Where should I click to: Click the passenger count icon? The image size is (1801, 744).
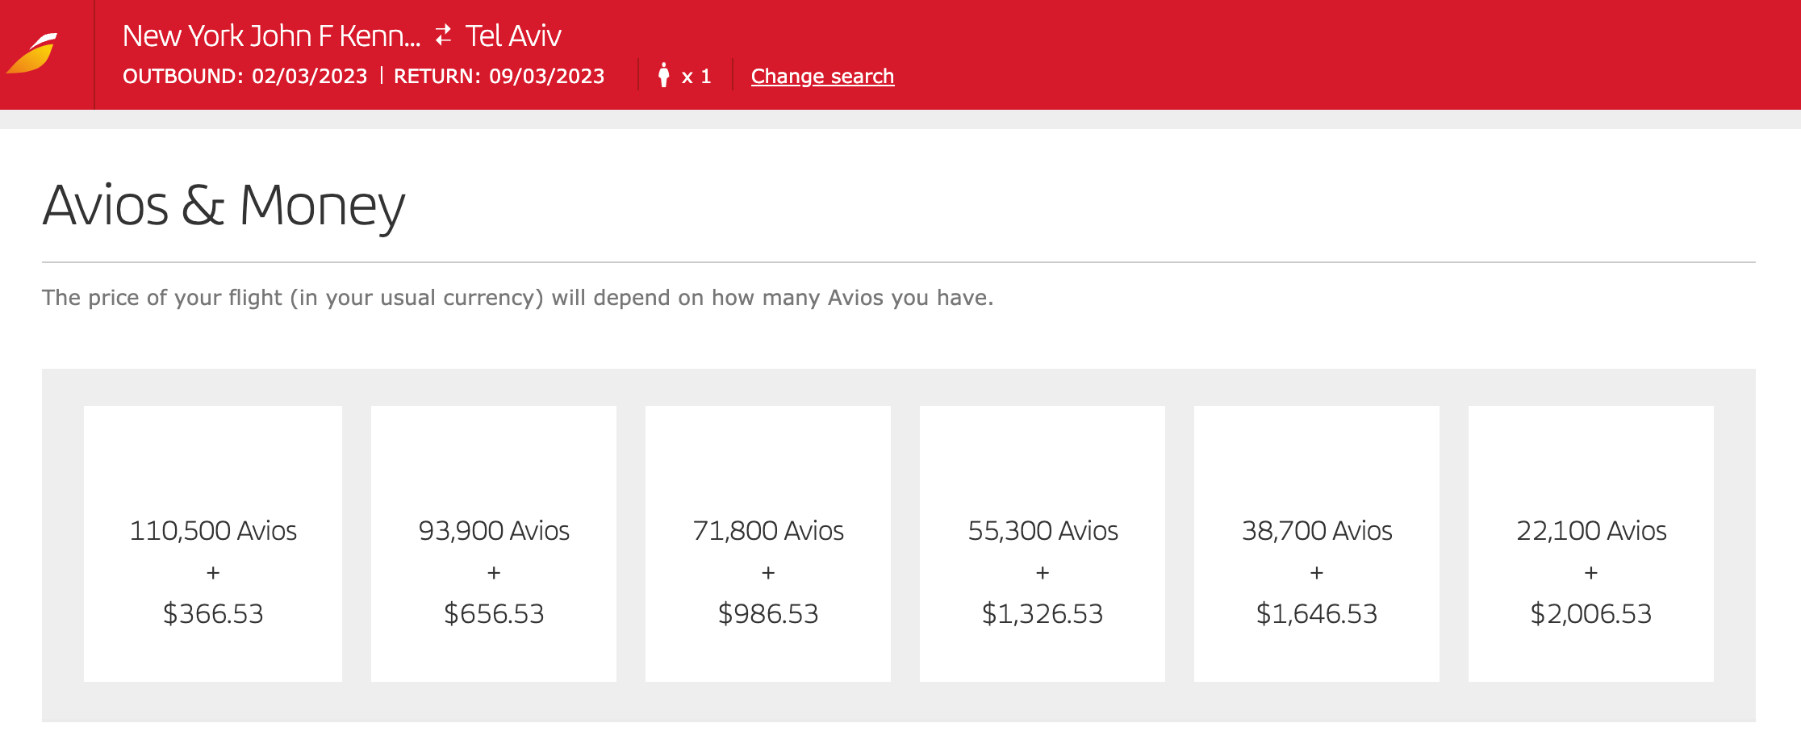pyautogui.click(x=664, y=75)
